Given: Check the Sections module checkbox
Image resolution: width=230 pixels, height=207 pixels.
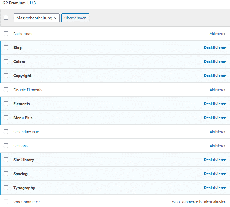Looking at the screenshot, I should tap(6, 146).
